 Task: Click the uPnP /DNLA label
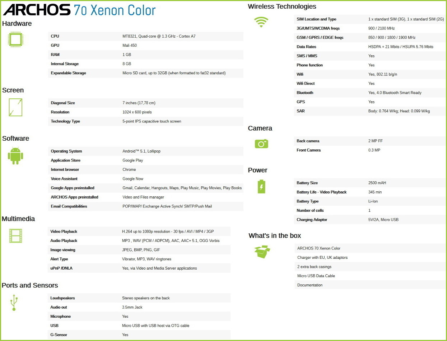pyautogui.click(x=61, y=268)
